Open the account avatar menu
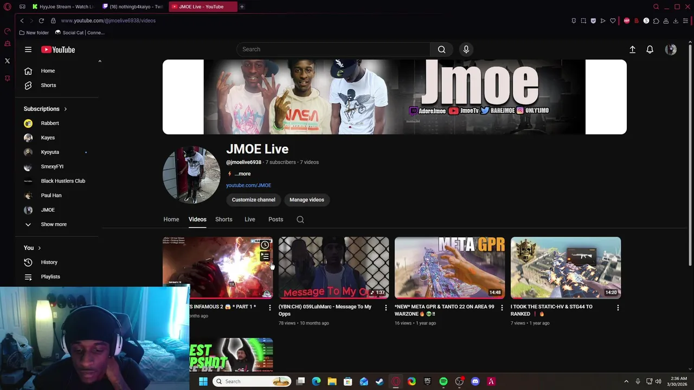 (671, 49)
